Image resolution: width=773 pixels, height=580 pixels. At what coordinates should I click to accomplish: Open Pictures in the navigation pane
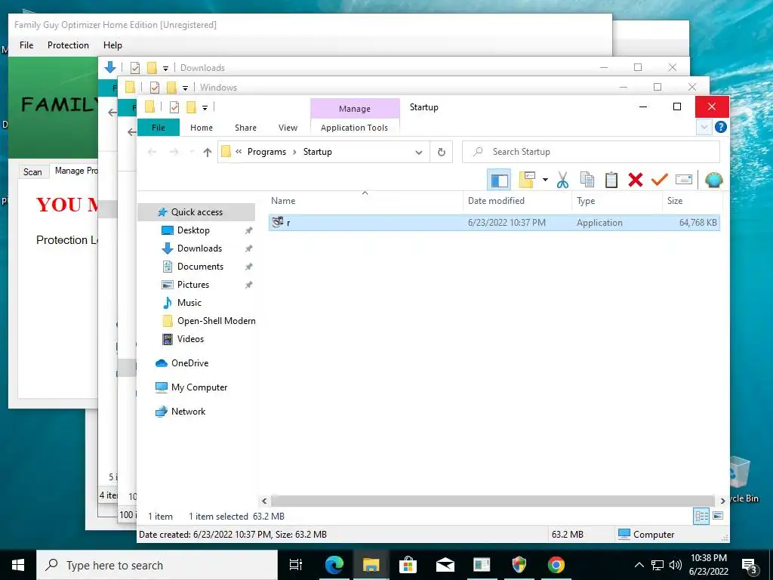192,285
